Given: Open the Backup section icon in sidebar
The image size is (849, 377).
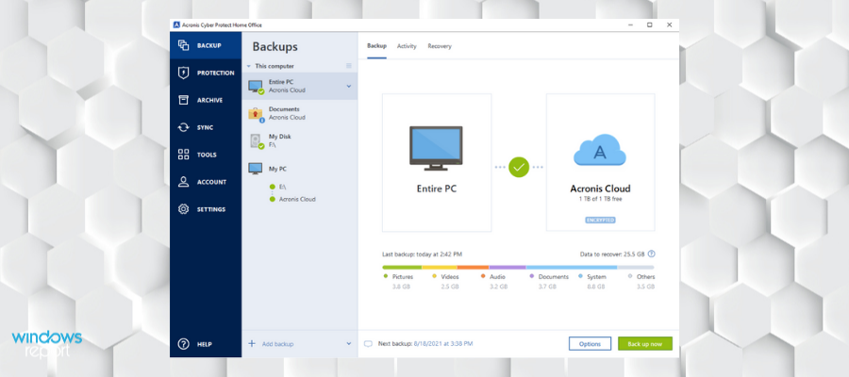Looking at the screenshot, I should click(184, 45).
